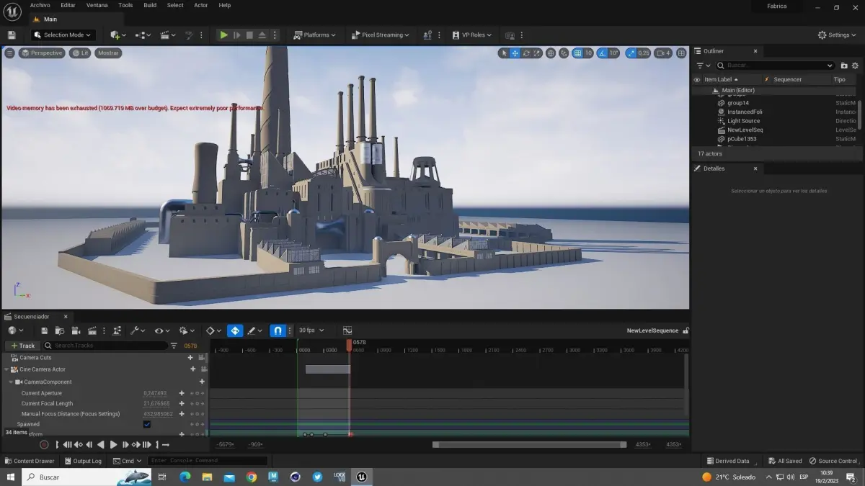The image size is (865, 486).
Task: Open the Sequencer curve editor icon
Action: (347, 330)
